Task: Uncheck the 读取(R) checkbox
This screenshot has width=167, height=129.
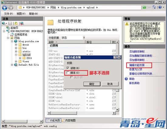Action: click(68, 68)
